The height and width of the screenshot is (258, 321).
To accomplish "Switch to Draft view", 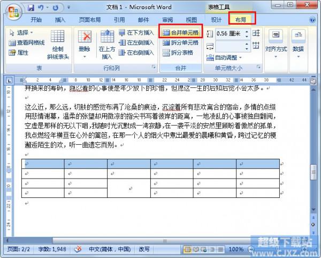I will point(220,249).
